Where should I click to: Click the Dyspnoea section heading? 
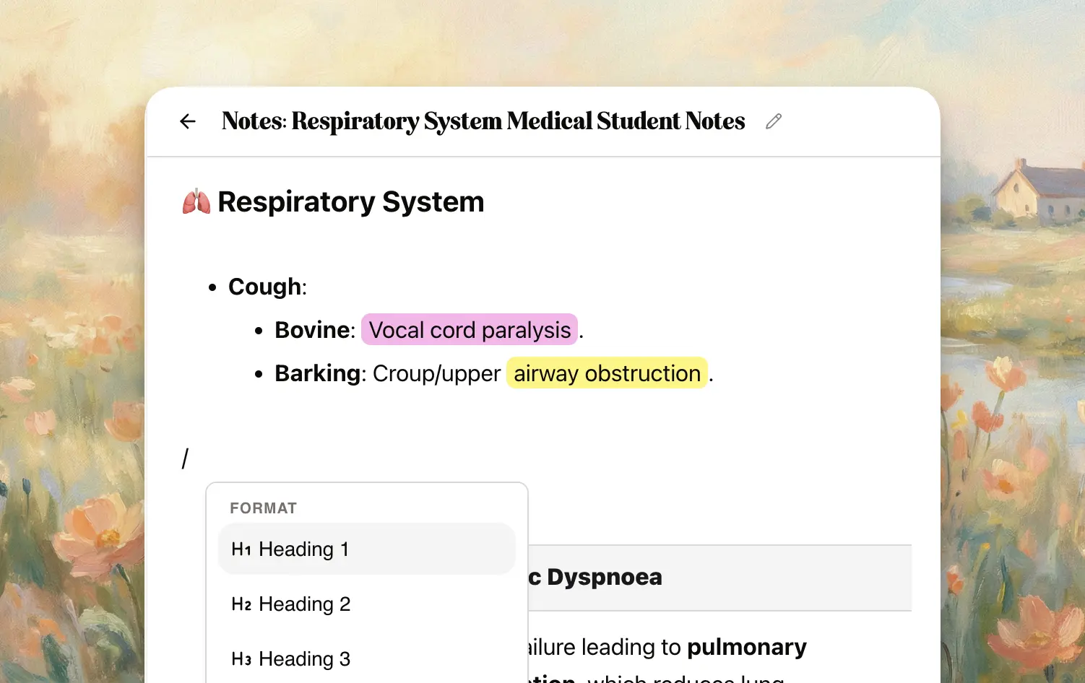(603, 578)
